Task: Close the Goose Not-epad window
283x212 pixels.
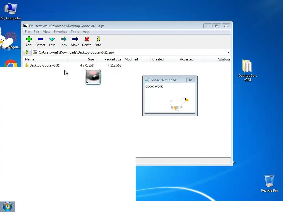Action: tap(190, 80)
